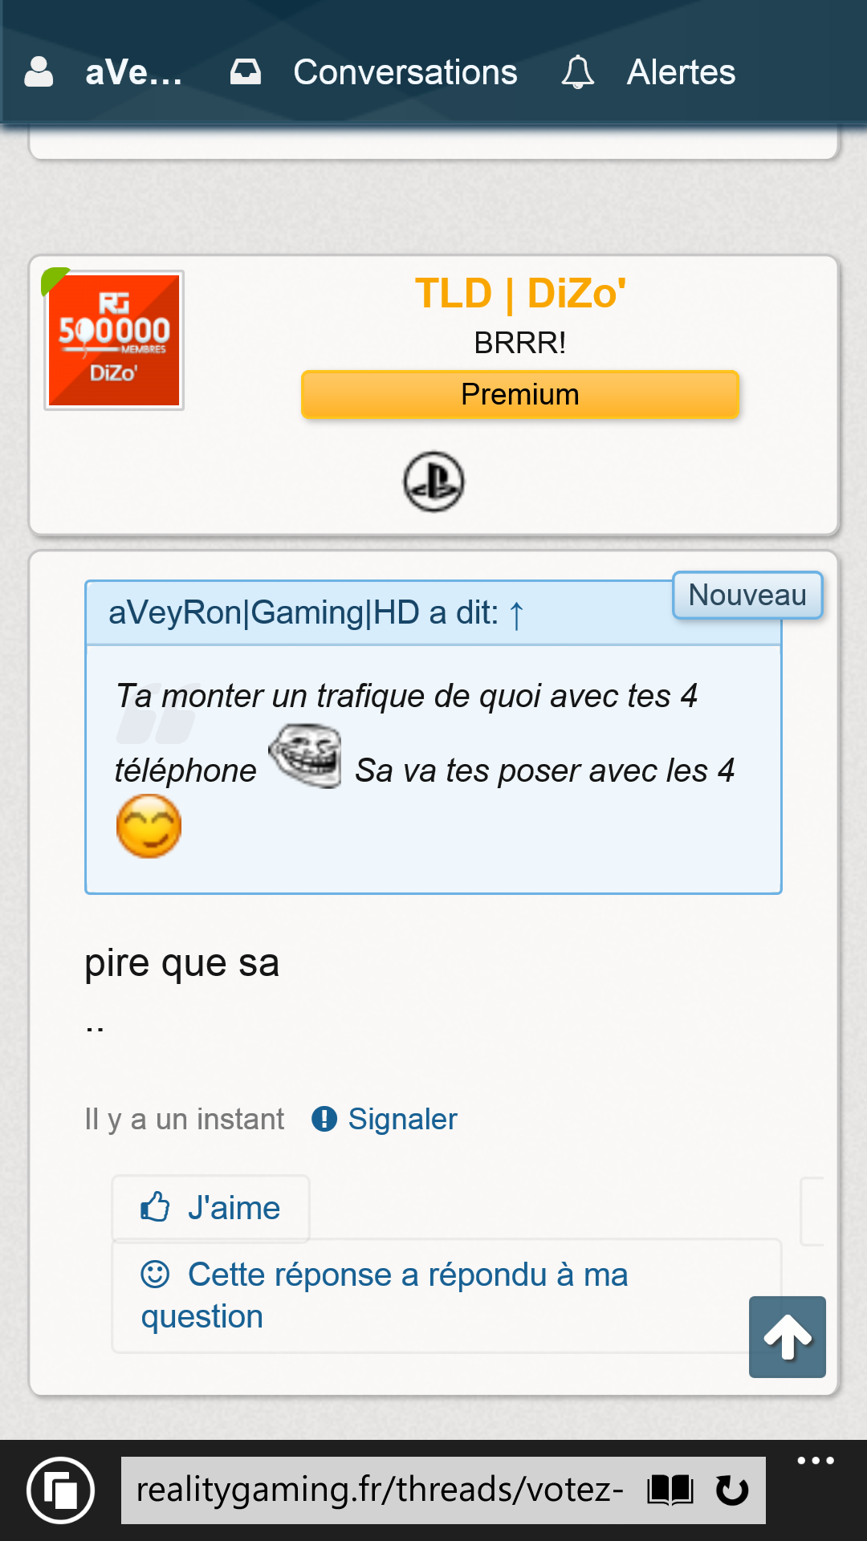Open the Alertes menu item
867x1541 pixels.
tap(681, 72)
